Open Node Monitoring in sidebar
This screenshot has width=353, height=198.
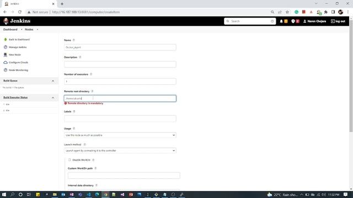tap(18, 70)
